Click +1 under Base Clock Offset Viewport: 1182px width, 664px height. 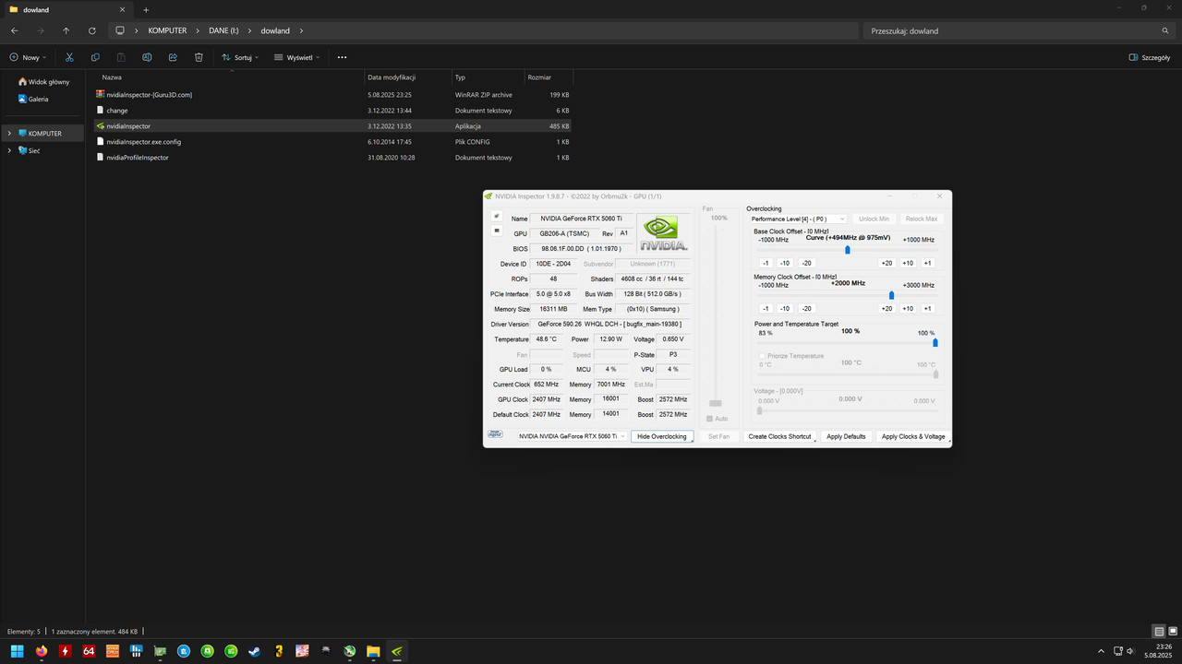coord(928,263)
